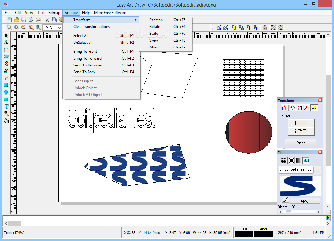Expand the Transform submenu arrow
Viewport: 334px width, 241px height.
point(136,20)
